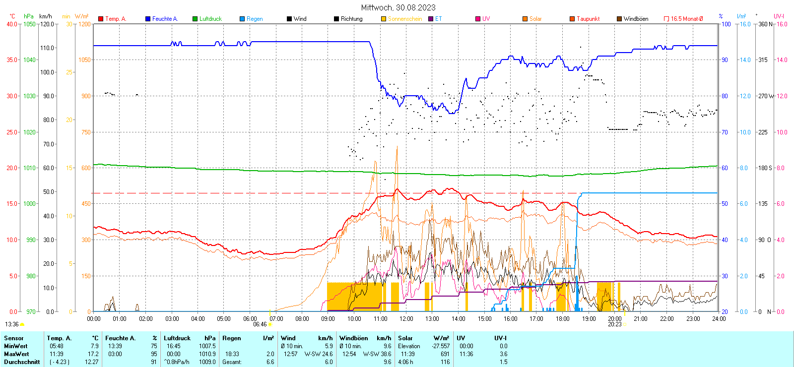Click the blue Feuchte A. legend square
794x367 pixels.
pyautogui.click(x=148, y=19)
